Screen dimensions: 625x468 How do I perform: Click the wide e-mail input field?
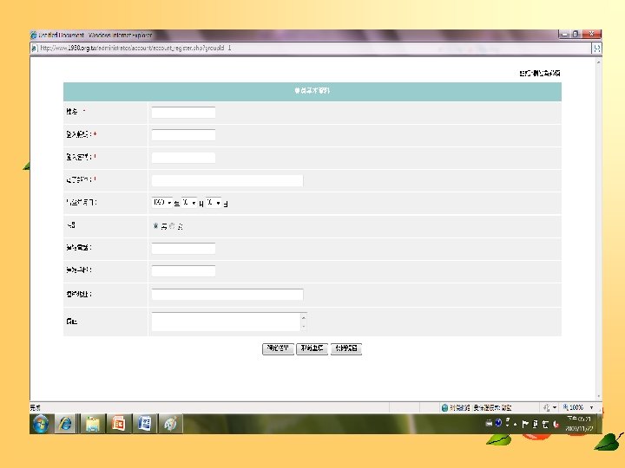[227, 180]
